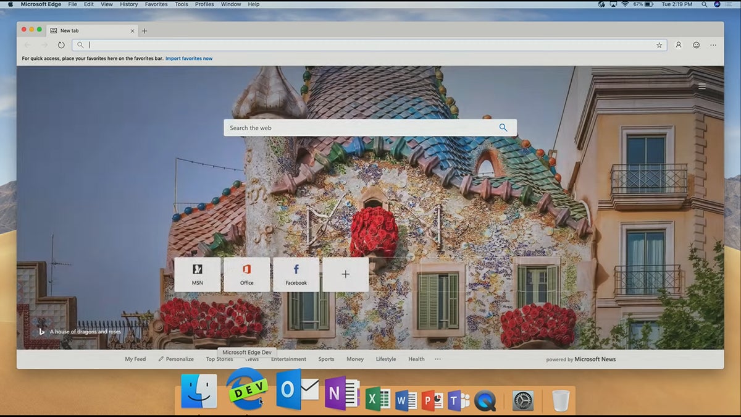Reload the page with the refresh icon
The image size is (741, 417).
(x=61, y=44)
